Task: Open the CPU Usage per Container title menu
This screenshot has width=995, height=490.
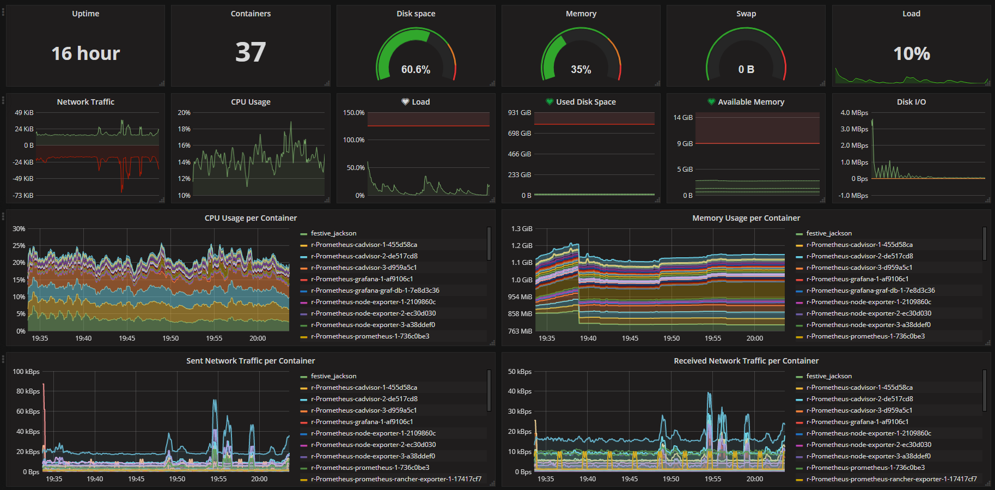Action: 251,218
